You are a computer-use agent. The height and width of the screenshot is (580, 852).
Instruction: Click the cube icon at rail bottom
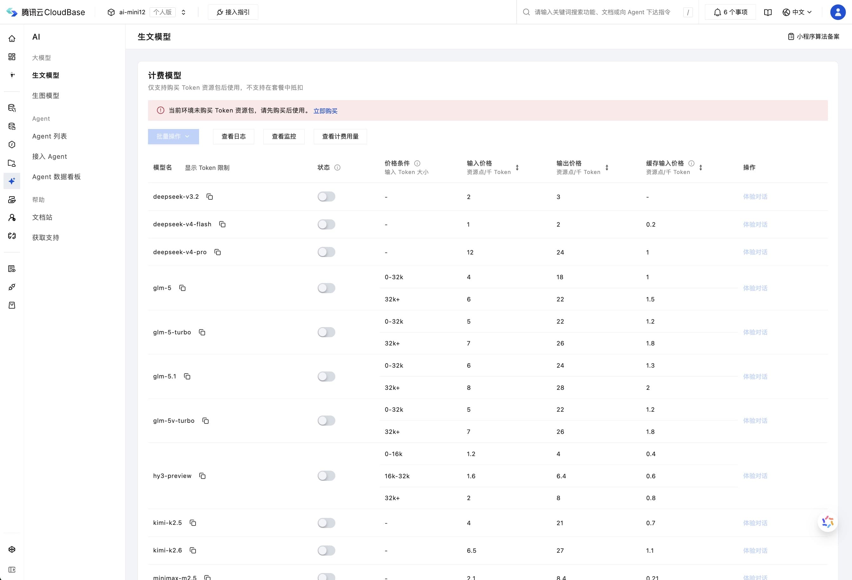(12, 549)
